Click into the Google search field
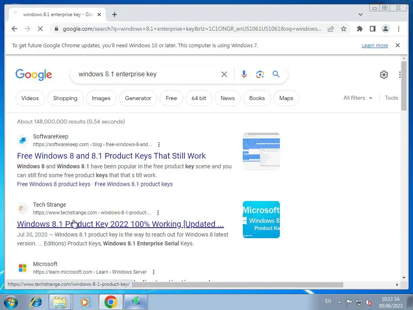This screenshot has width=413, height=310. click(148, 74)
